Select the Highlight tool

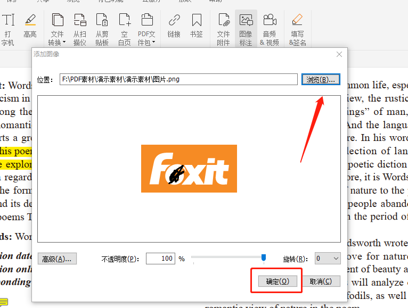tap(30, 26)
